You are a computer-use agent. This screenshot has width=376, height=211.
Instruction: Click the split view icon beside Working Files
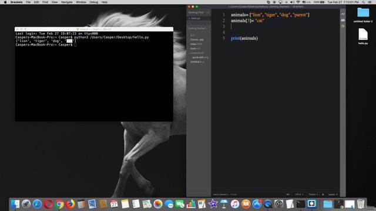point(207,12)
